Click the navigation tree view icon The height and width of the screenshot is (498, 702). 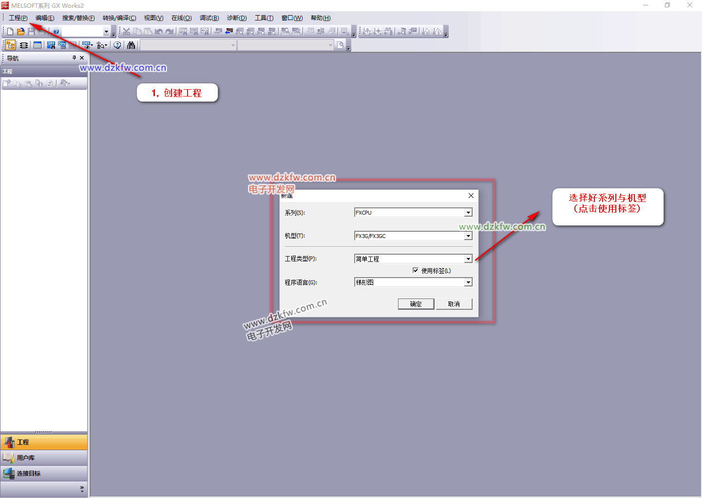10,45
